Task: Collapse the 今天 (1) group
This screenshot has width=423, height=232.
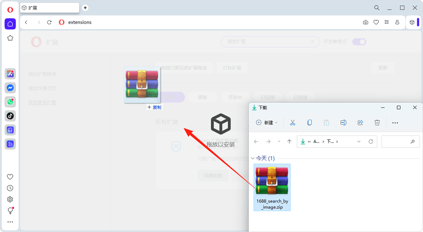Action: [x=253, y=158]
